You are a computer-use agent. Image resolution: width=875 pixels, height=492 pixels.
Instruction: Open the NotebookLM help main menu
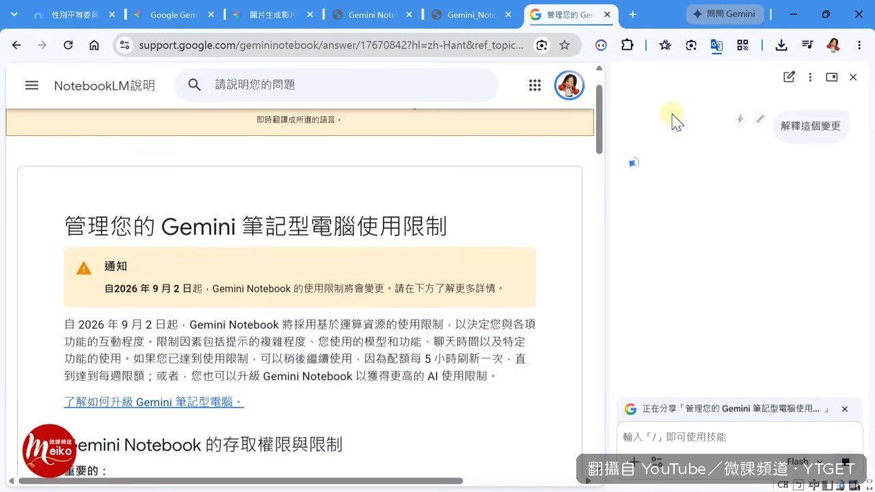pyautogui.click(x=31, y=85)
